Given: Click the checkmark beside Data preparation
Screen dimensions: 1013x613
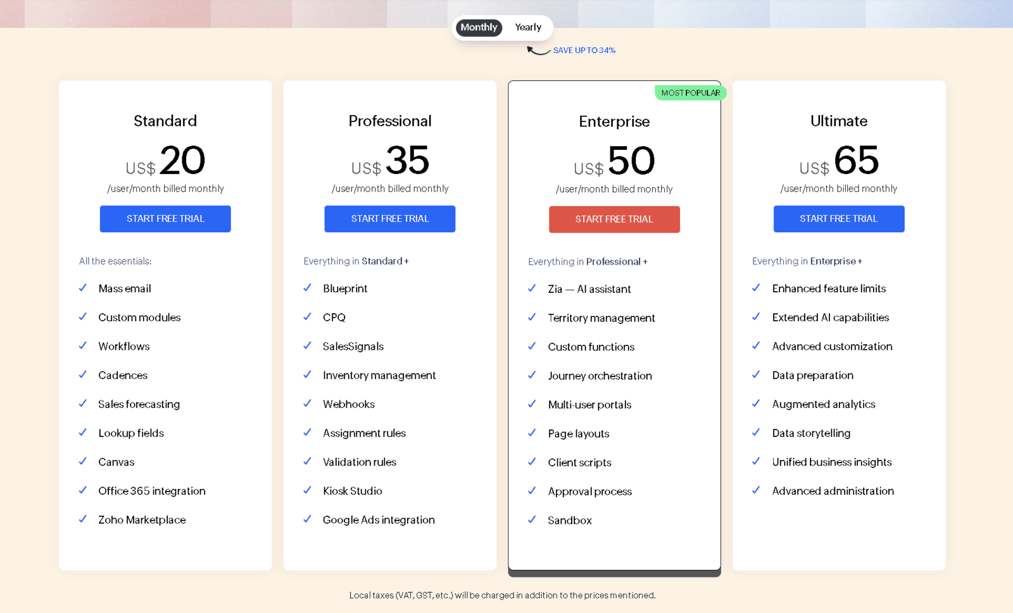Looking at the screenshot, I should 757,375.
